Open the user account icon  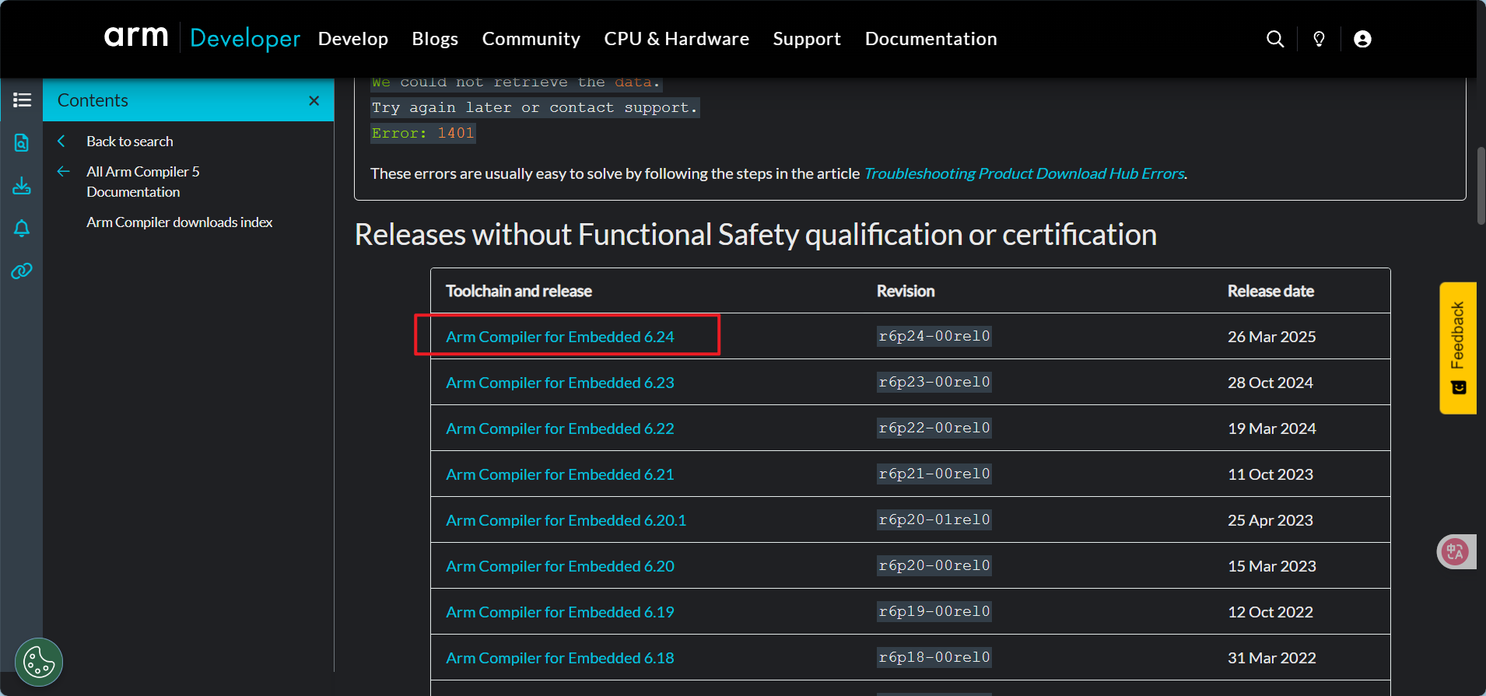[x=1362, y=39]
